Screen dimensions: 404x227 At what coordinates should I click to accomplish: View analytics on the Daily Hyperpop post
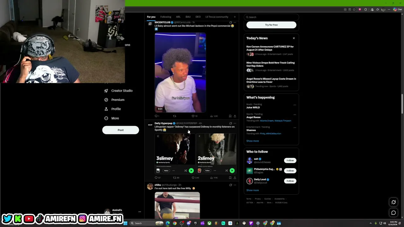point(214,178)
